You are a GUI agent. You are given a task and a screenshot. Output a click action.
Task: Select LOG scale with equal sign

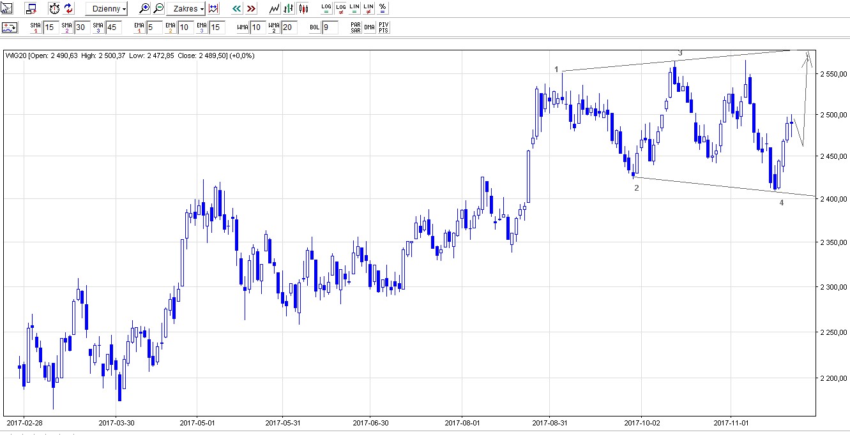coord(326,9)
